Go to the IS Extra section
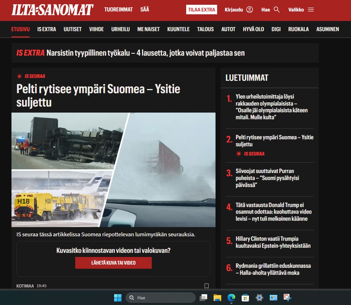This screenshot has height=305, width=351. click(x=46, y=29)
